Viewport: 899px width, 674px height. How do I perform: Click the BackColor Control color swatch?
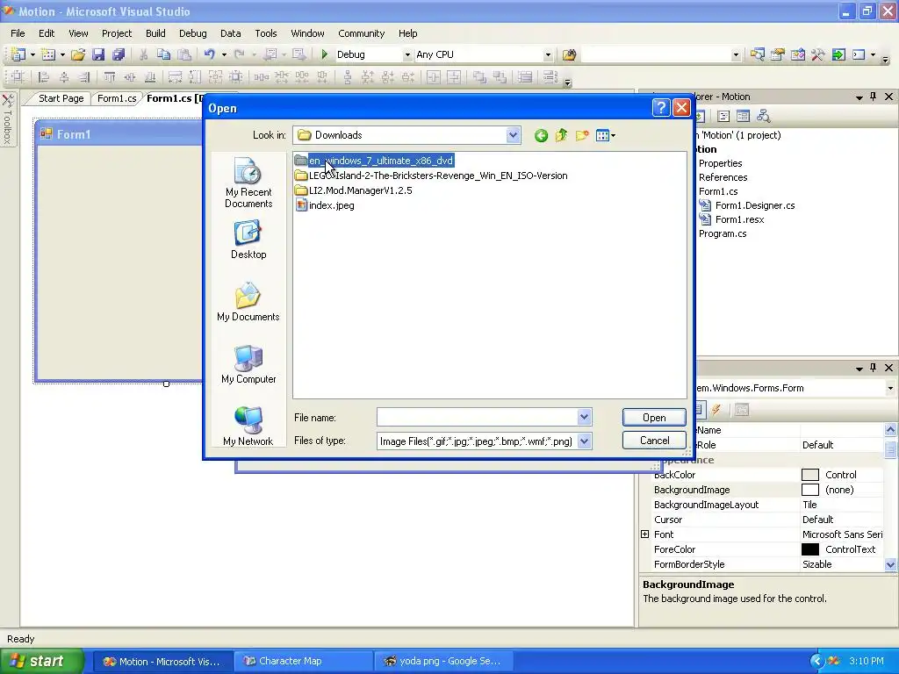pyautogui.click(x=809, y=475)
